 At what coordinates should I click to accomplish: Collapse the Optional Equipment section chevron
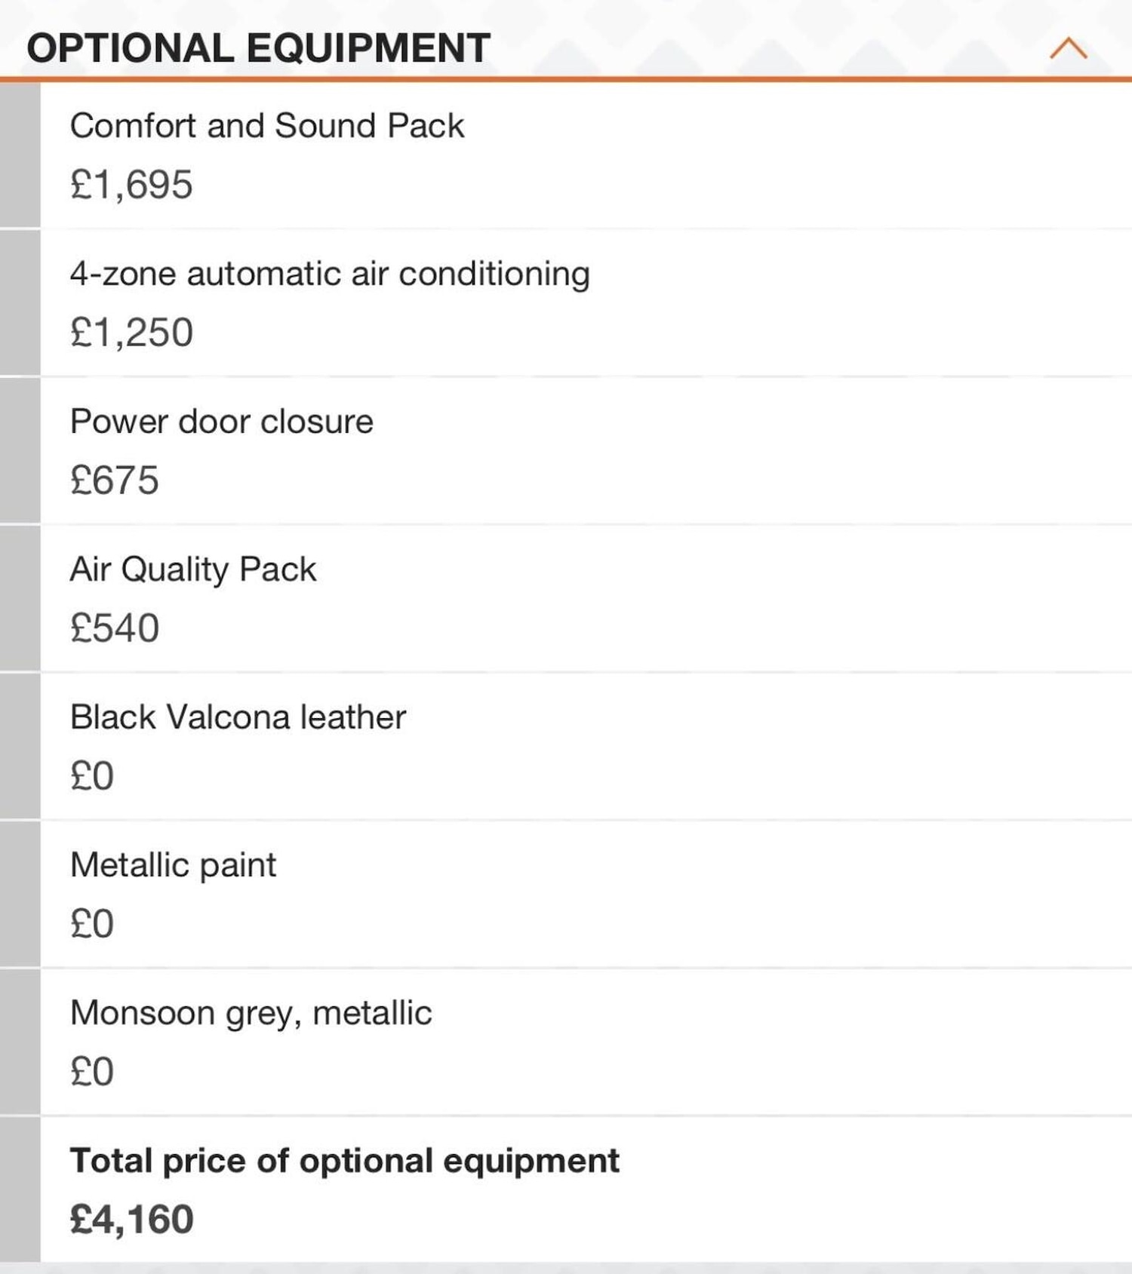tap(1068, 49)
